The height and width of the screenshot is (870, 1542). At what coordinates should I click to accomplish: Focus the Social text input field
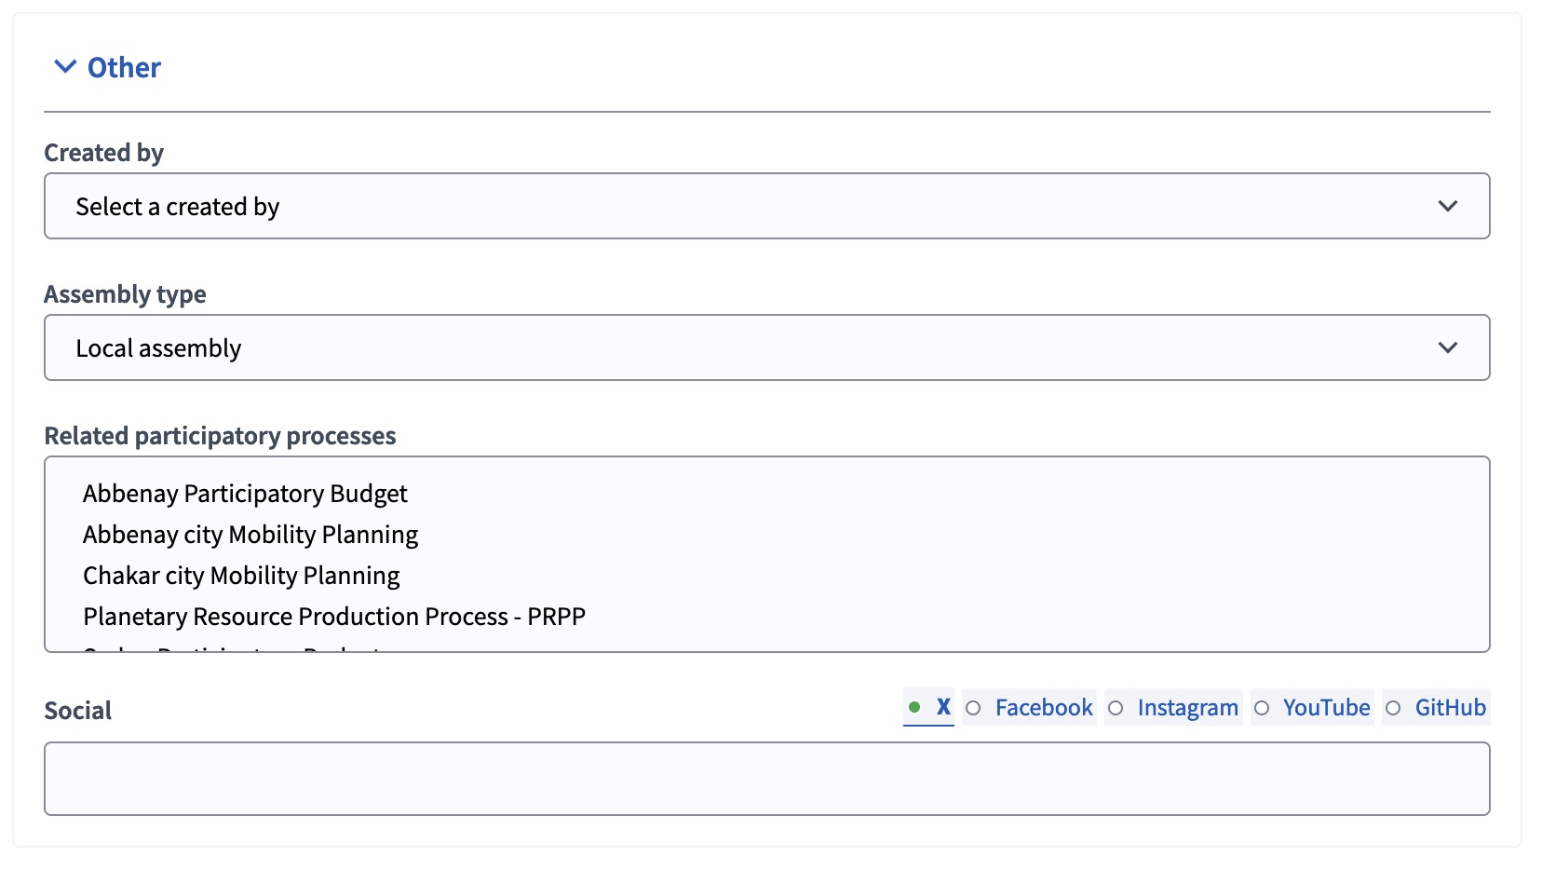pyautogui.click(x=765, y=779)
